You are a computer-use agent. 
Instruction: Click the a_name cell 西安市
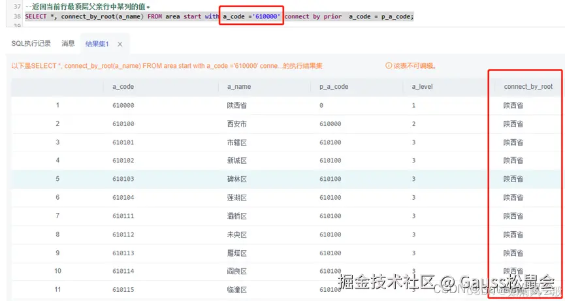236,124
